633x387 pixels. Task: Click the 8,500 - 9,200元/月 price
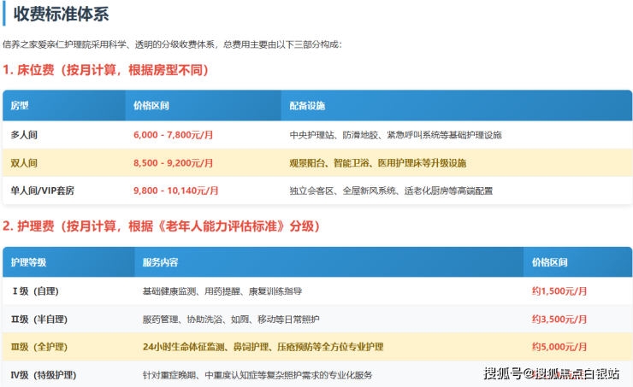click(173, 162)
